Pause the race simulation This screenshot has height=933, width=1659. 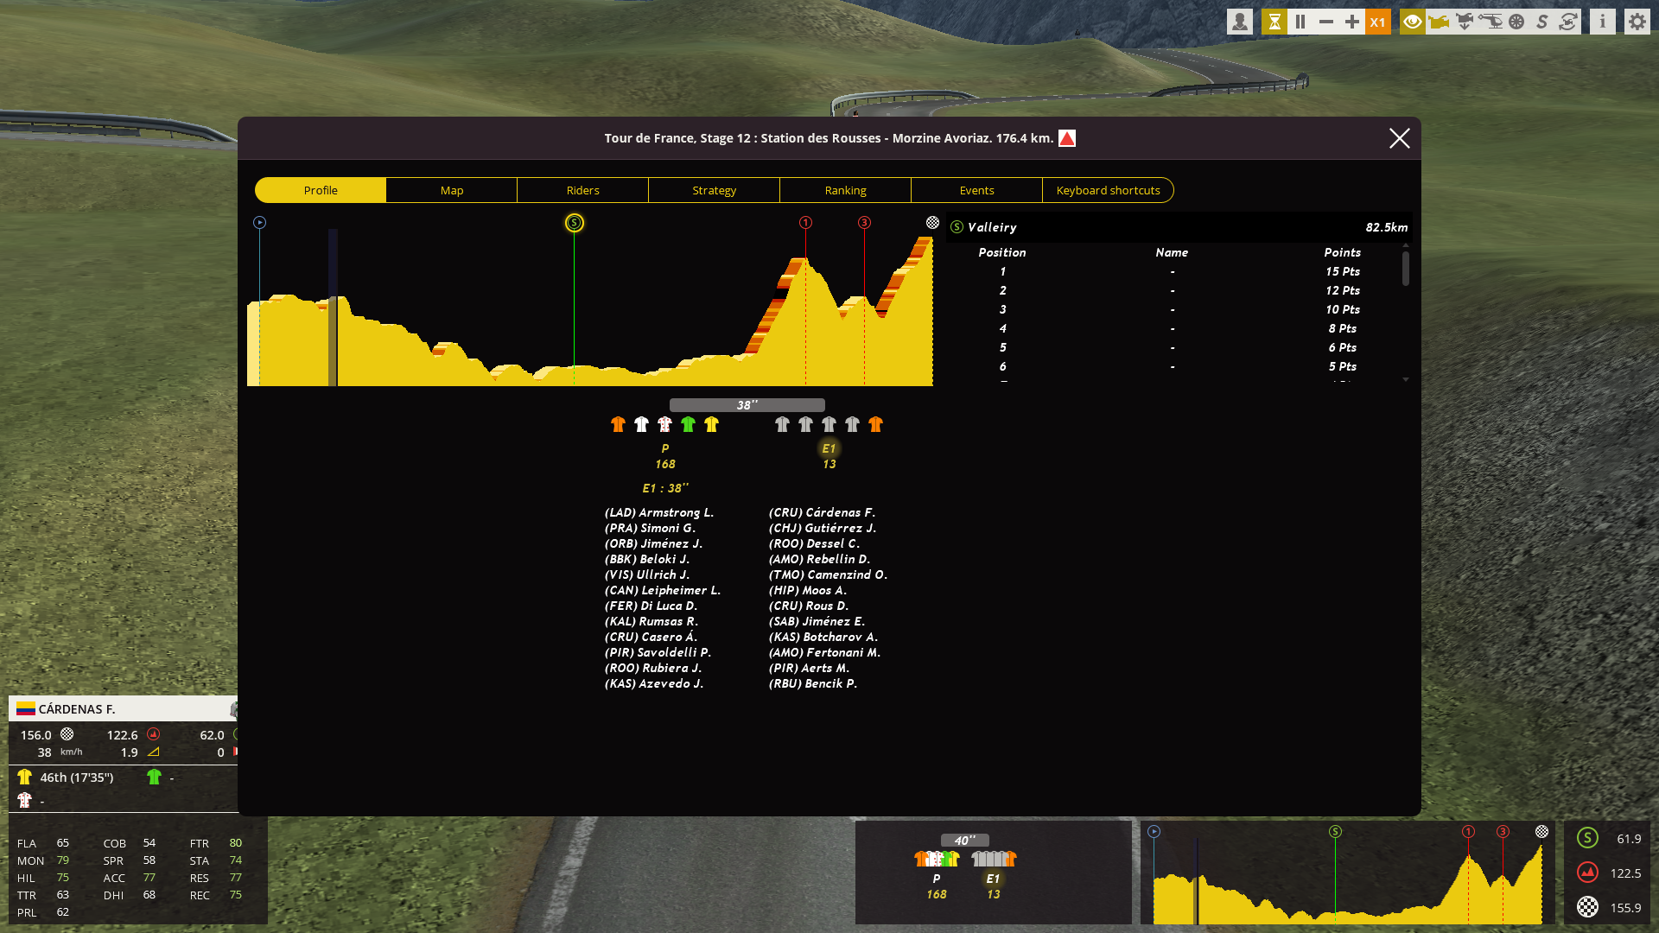(x=1300, y=22)
